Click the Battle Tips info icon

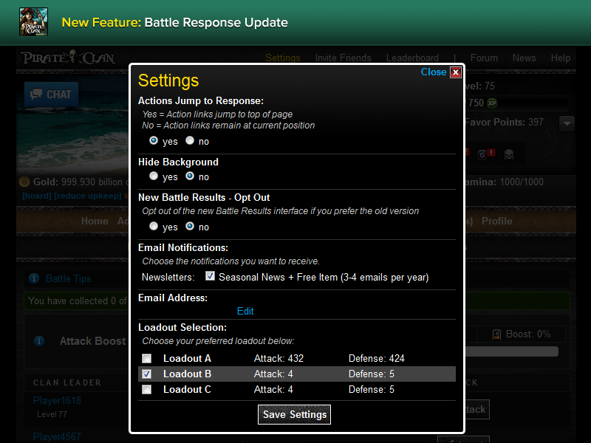pyautogui.click(x=34, y=278)
